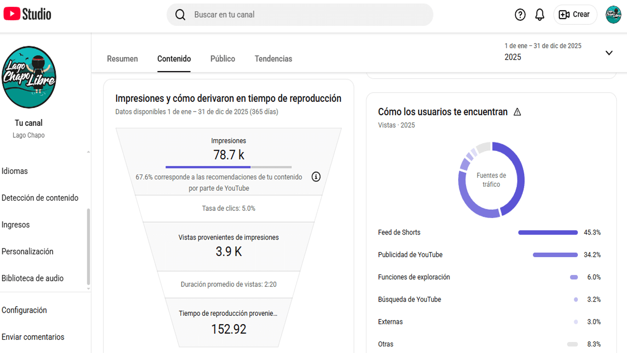Open the notifications bell
The image size is (627, 353).
[540, 15]
